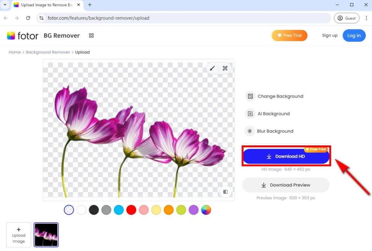Select the brush erase/restore tool
Viewport: 372px width, 251px height.
coord(212,69)
